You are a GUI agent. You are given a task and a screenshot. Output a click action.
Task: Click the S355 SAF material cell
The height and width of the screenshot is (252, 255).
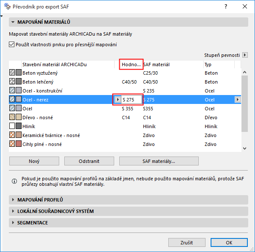[x=148, y=109]
